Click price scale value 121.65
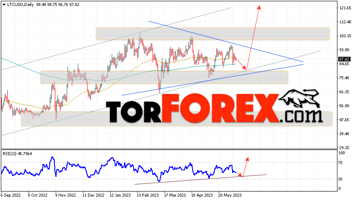 (346, 8)
